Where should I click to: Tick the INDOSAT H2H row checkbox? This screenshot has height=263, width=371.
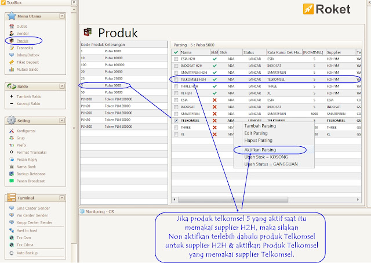coord(176,66)
